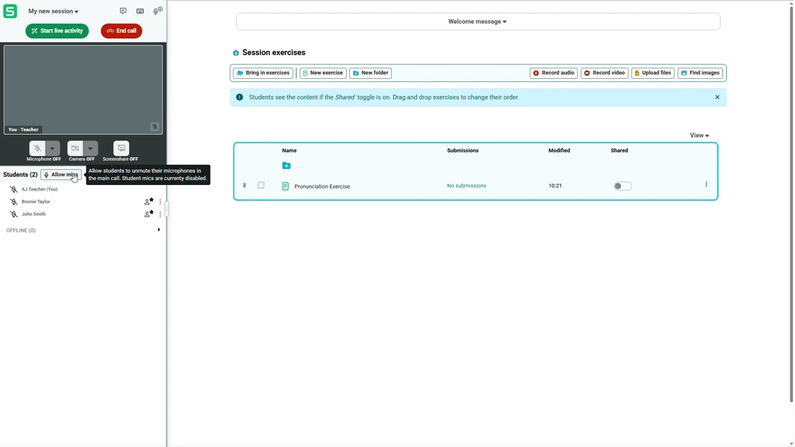The width and height of the screenshot is (795, 447).
Task: Select AJ Teacher (You) in list
Action: tap(40, 189)
